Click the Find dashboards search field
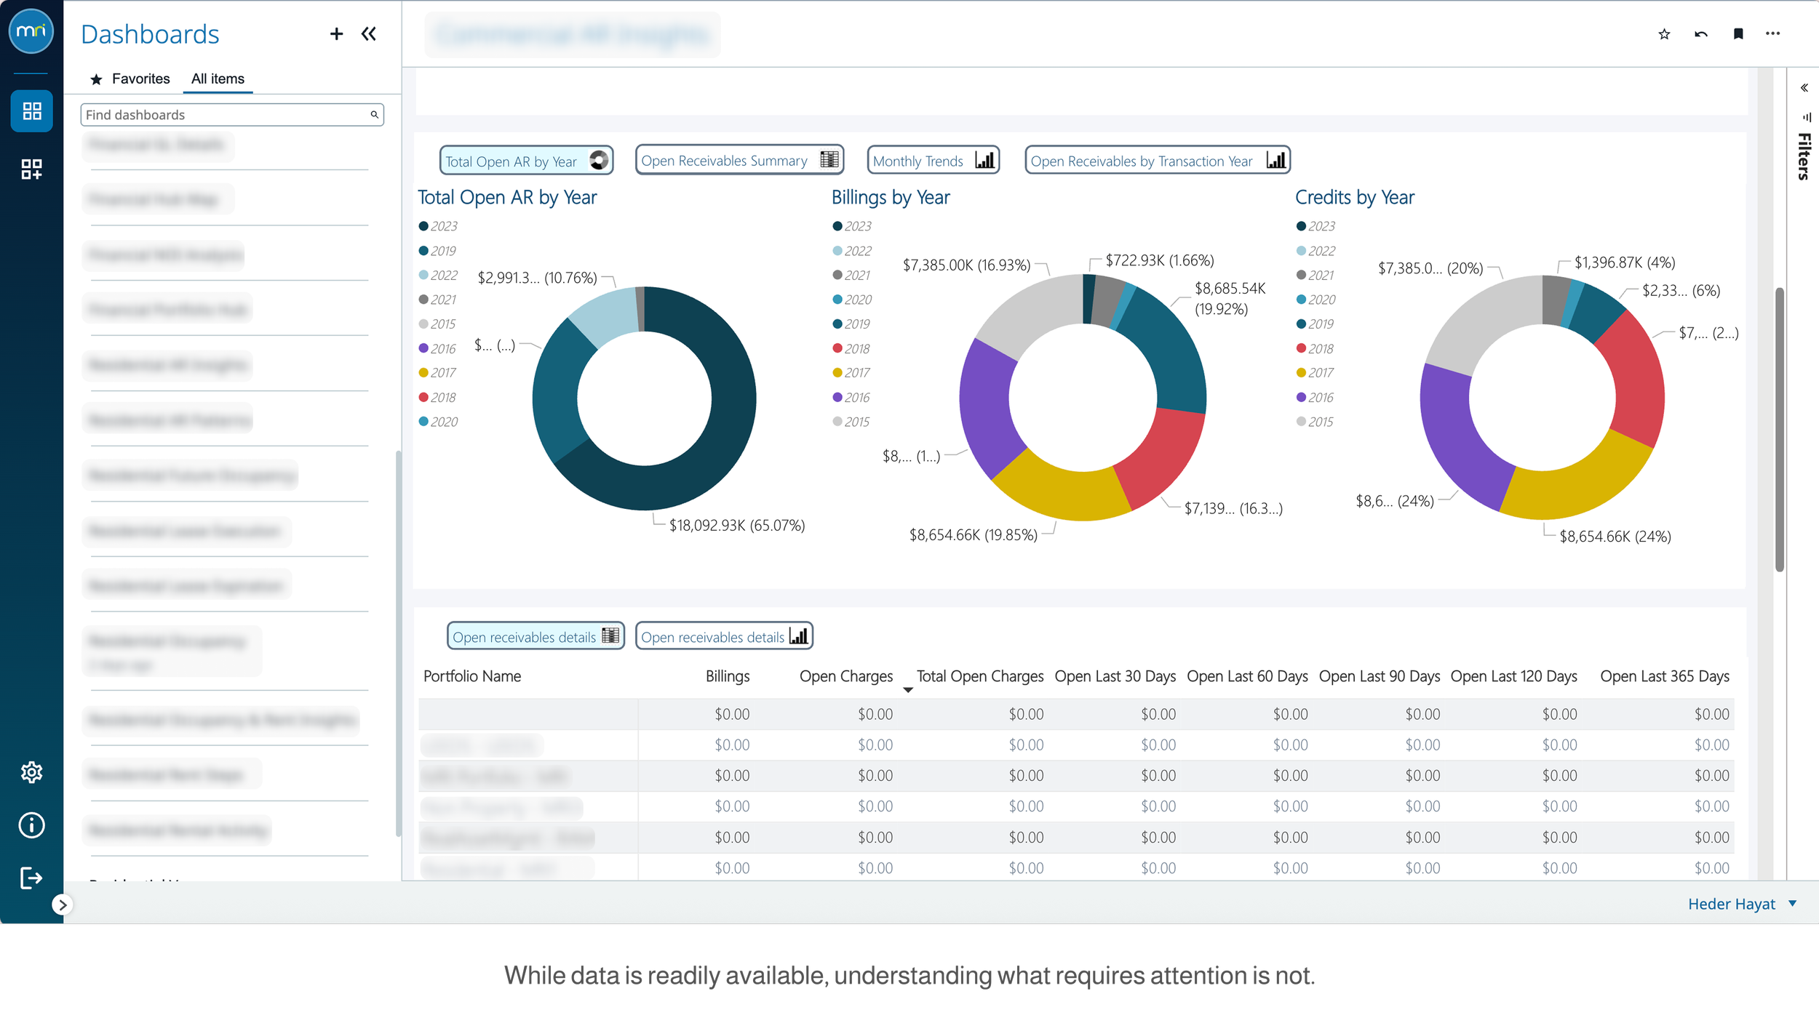 click(226, 115)
